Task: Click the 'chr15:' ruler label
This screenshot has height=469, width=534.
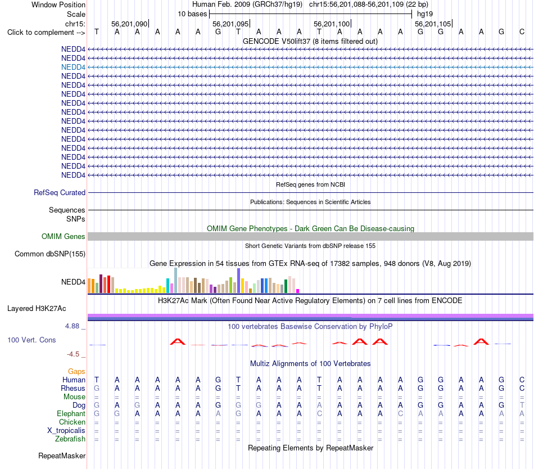Action: click(x=75, y=24)
